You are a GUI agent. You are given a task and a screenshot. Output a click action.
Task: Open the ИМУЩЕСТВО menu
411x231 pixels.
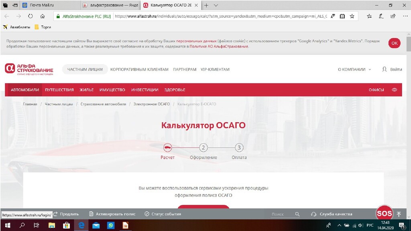(x=112, y=90)
